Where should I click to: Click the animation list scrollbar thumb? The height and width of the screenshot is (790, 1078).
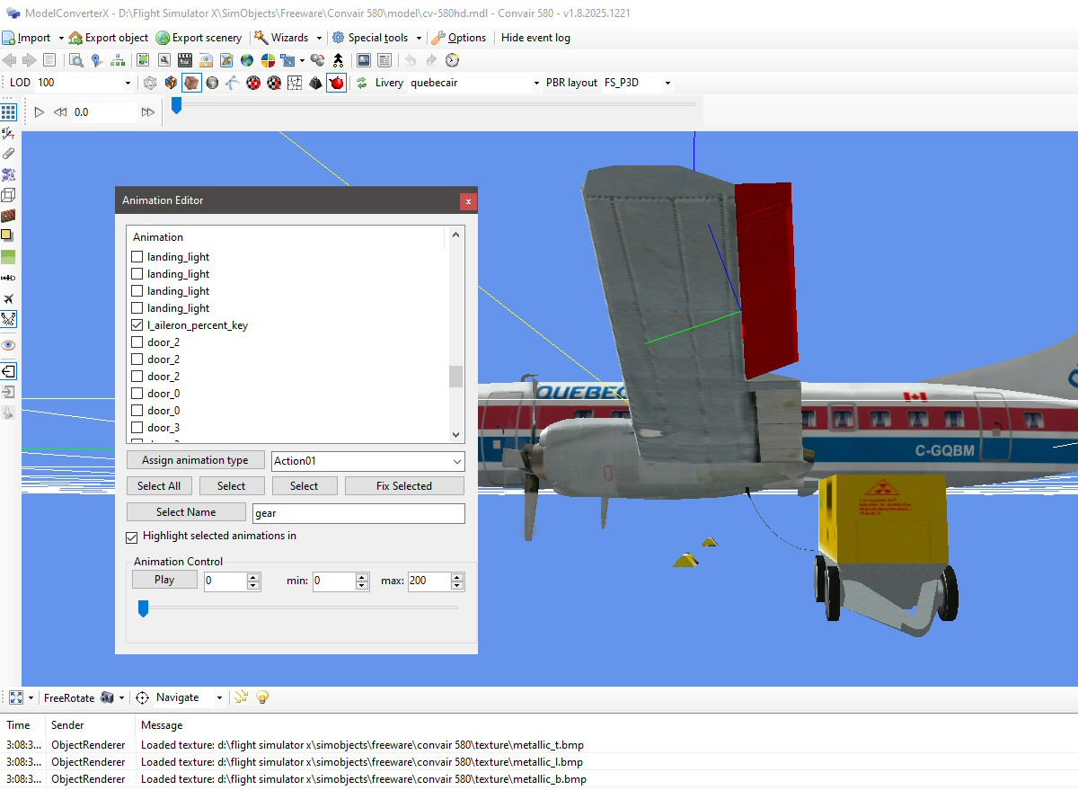[456, 376]
